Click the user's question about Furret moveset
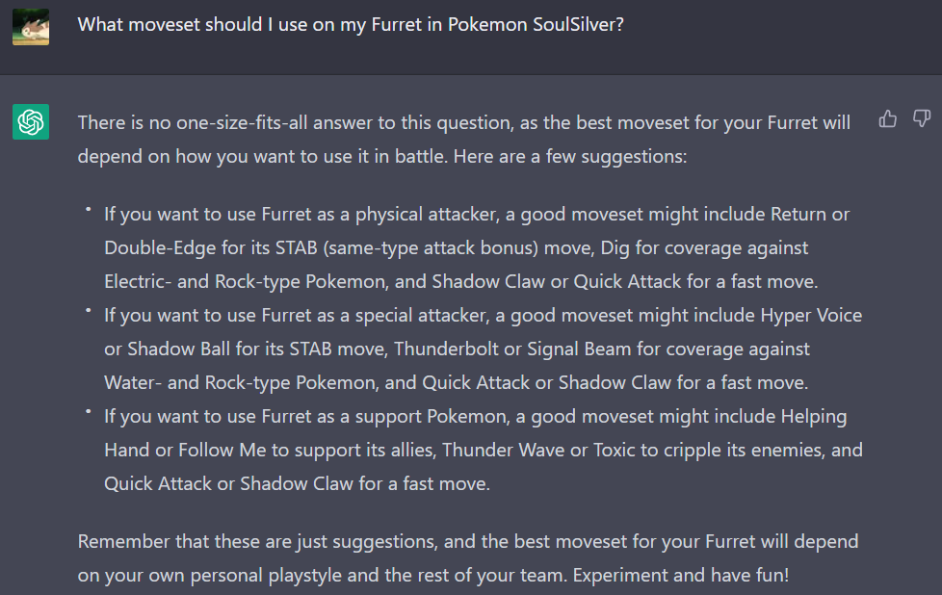 coord(351,25)
